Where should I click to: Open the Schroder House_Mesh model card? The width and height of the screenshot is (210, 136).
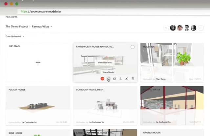click(105, 106)
